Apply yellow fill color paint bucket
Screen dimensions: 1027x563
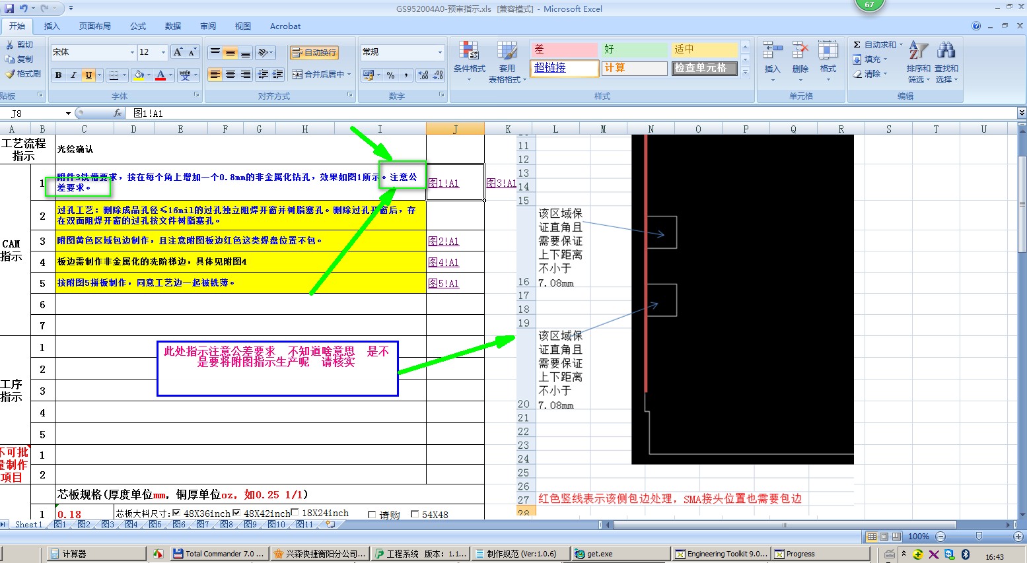coord(139,75)
